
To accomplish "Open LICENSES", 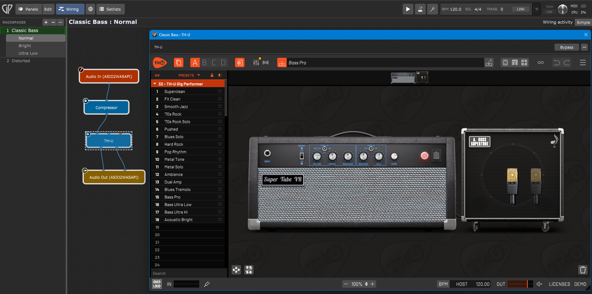I will click(x=559, y=284).
